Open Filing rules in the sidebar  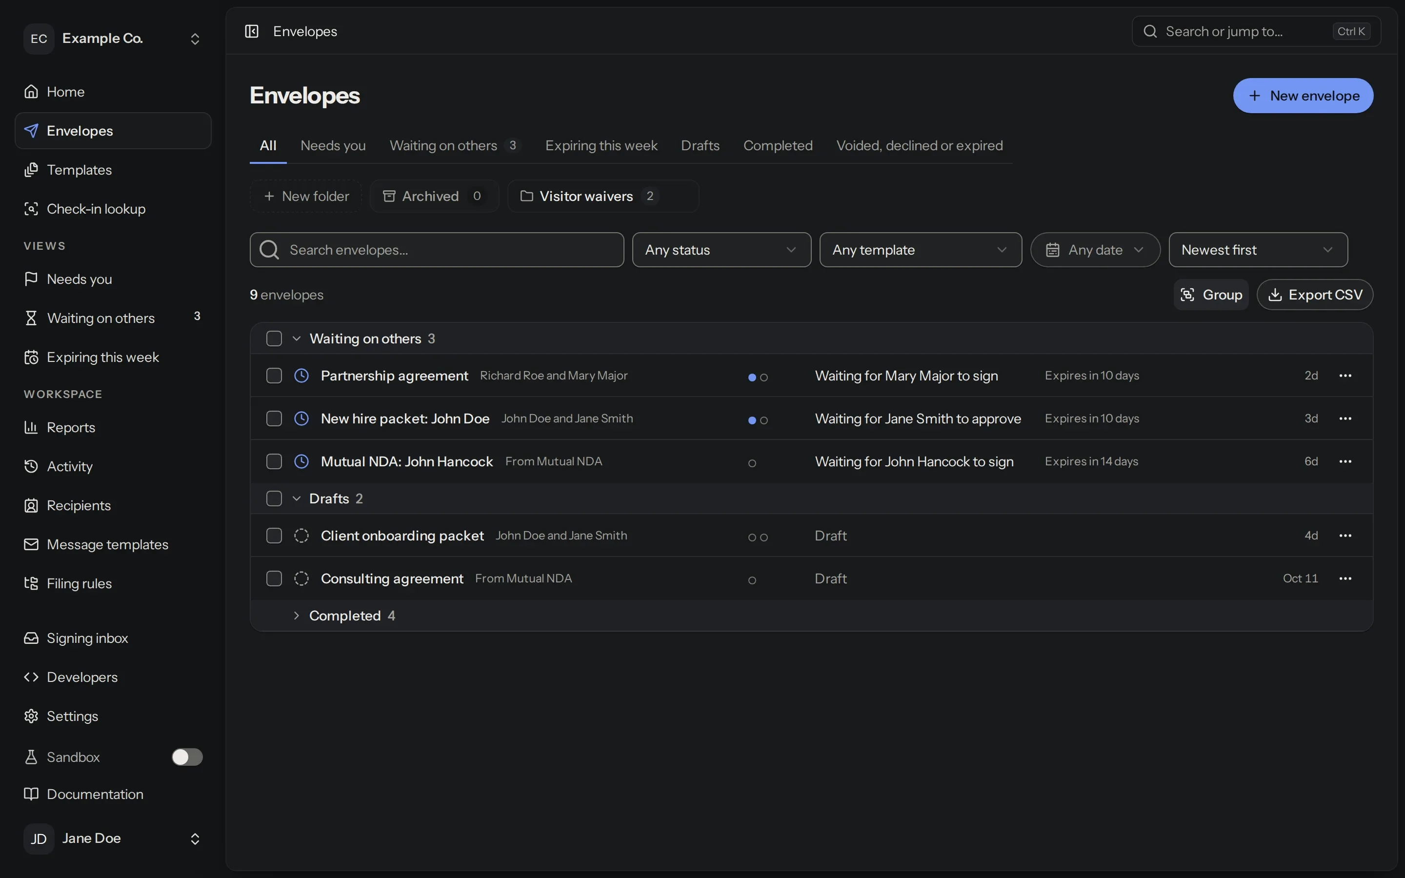coord(113,583)
